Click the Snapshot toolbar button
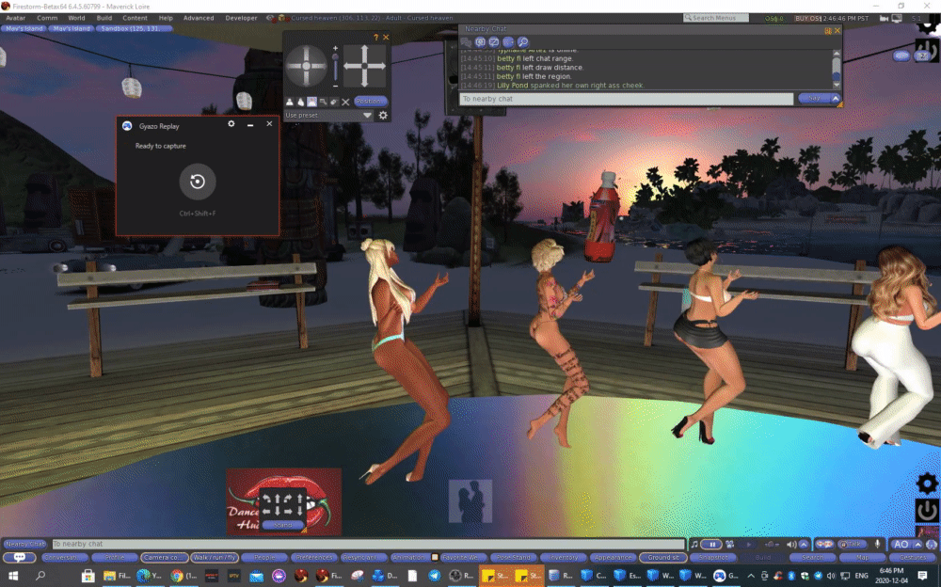The width and height of the screenshot is (941, 587). pos(713,558)
